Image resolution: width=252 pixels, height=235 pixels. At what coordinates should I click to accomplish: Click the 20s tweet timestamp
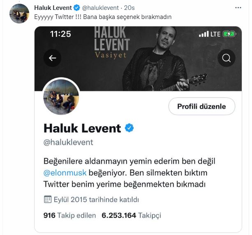(x=129, y=8)
